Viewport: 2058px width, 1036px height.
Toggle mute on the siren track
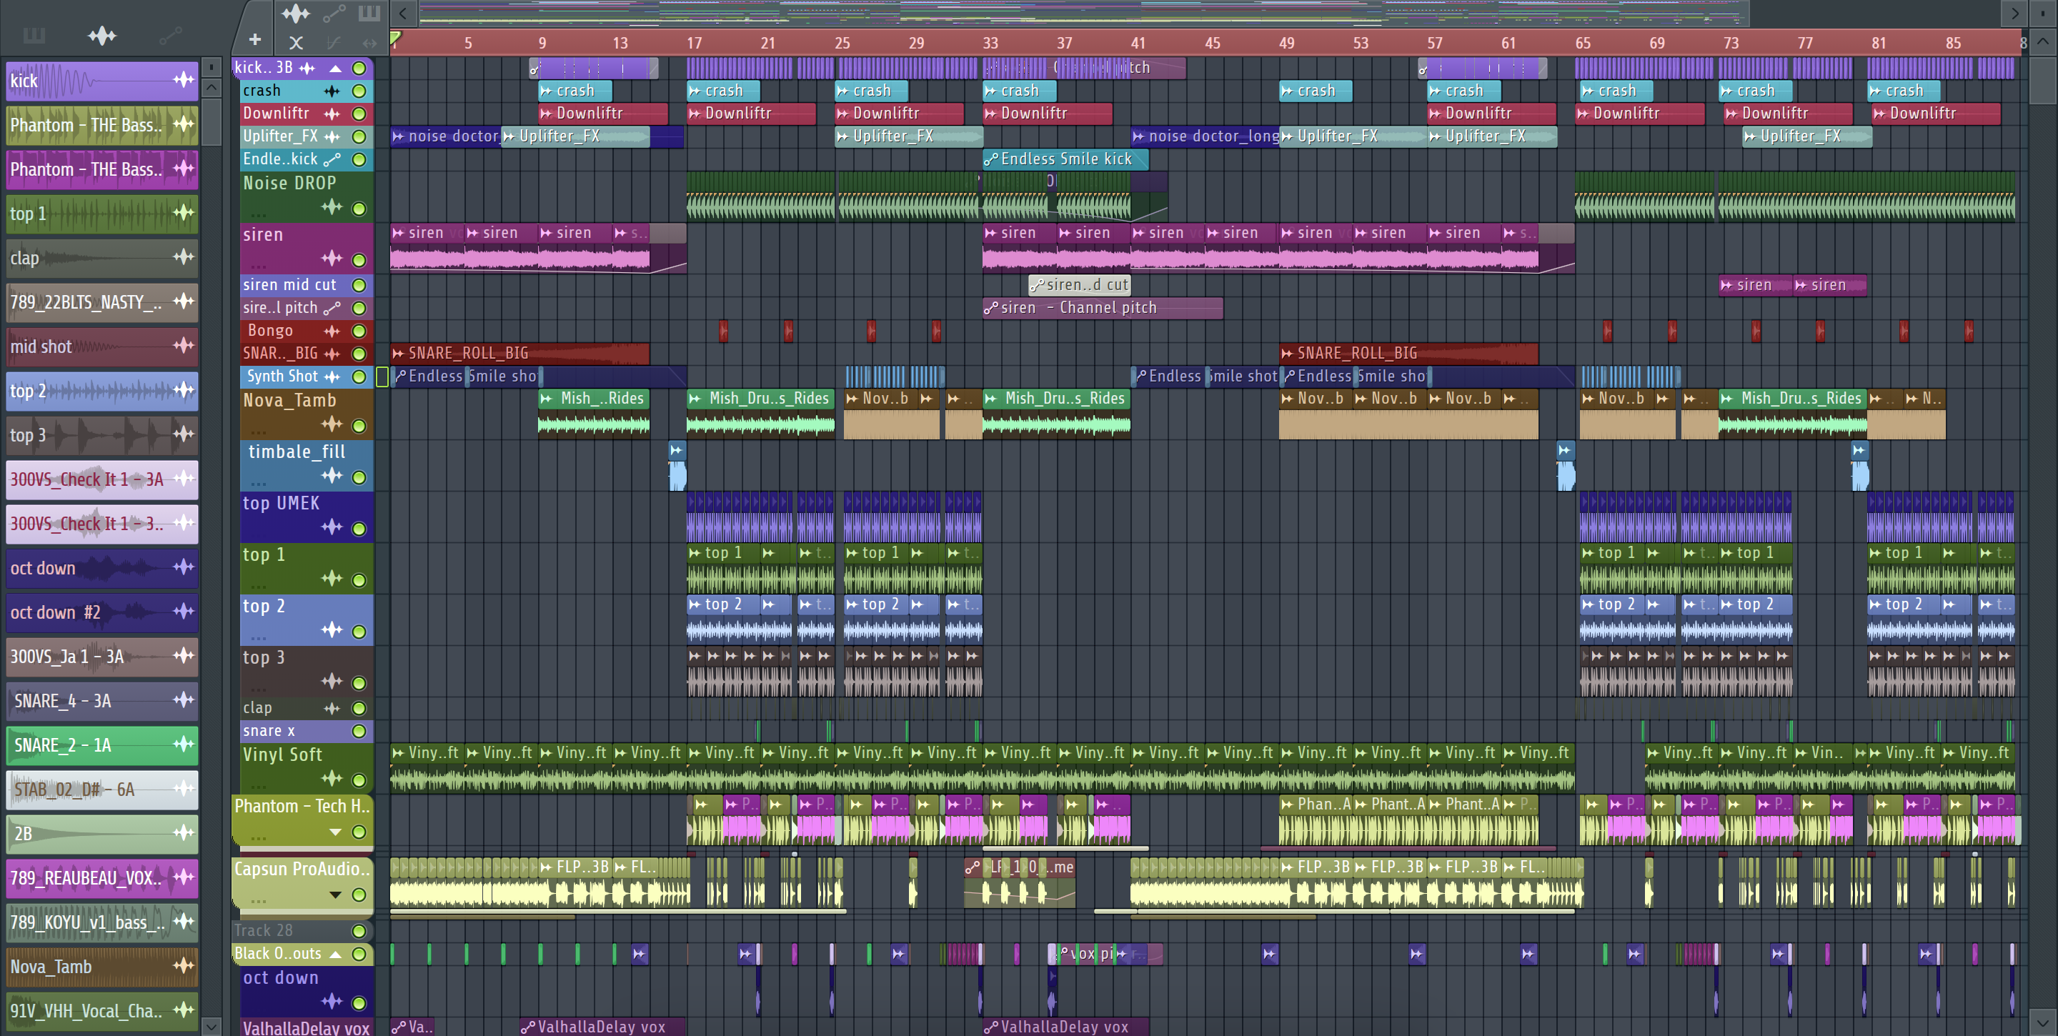(359, 259)
